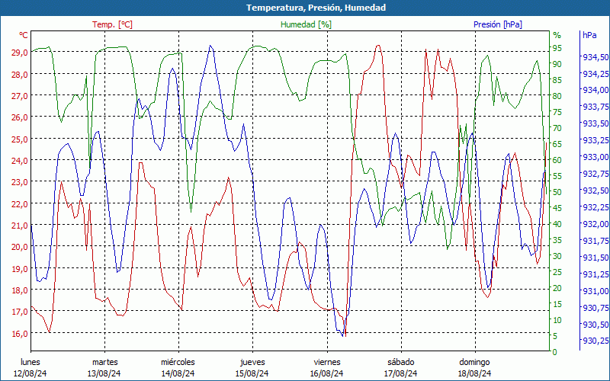
Task: Click the 18,0 temperature axis value
Action: [20, 290]
